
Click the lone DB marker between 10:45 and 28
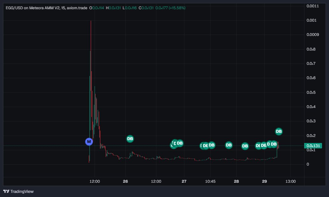pyautogui.click(x=229, y=145)
